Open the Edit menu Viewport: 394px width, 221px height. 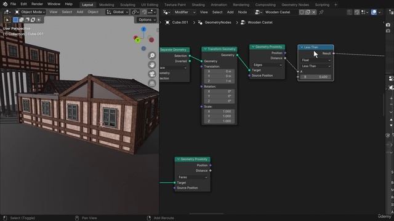[23, 4]
